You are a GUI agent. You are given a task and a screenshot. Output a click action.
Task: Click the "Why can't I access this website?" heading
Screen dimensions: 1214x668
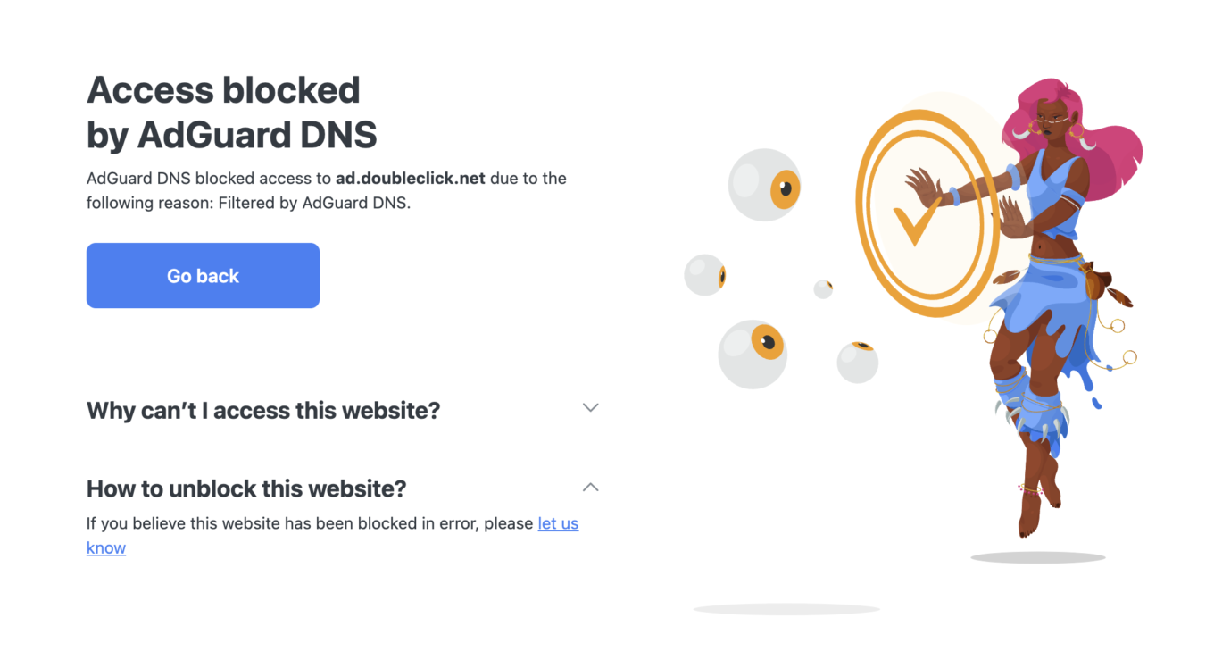[262, 410]
